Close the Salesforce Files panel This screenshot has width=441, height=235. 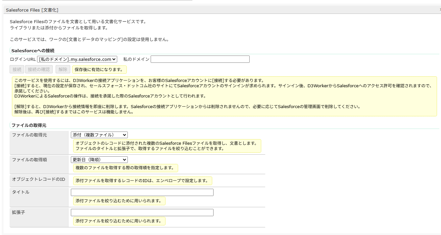click(x=440, y=10)
